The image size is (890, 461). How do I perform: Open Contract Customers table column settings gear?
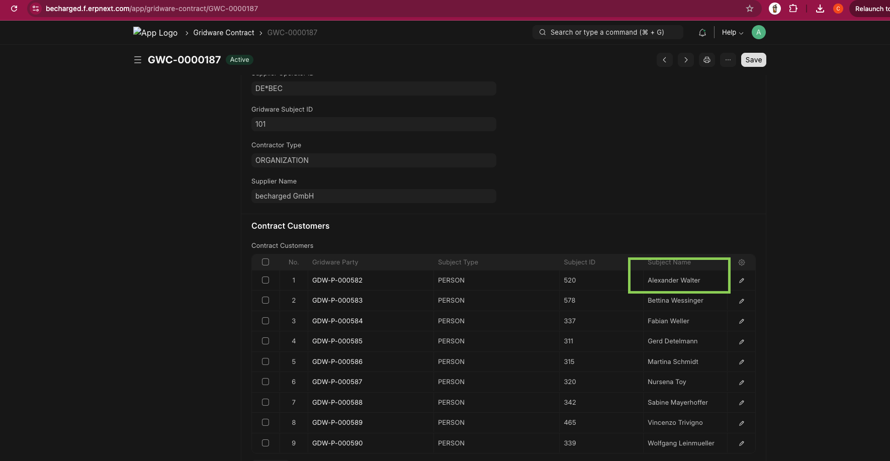pos(742,262)
